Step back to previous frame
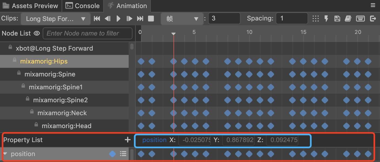 (x=108, y=19)
